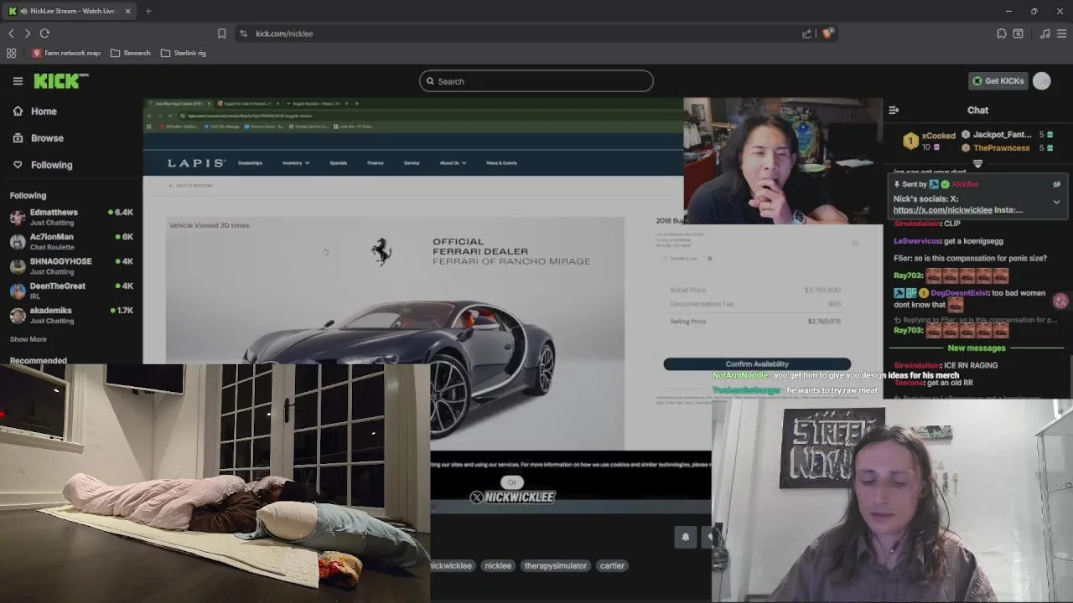Screen dimensions: 1073x603
Task: Open a new browser tab
Action: pos(148,11)
